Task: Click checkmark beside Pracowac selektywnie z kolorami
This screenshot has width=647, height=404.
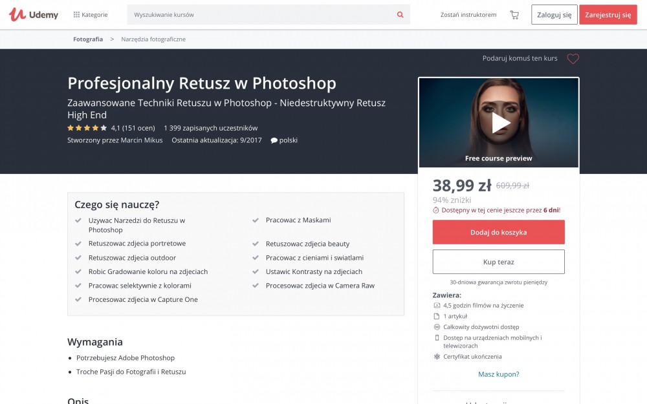Action: [78, 286]
